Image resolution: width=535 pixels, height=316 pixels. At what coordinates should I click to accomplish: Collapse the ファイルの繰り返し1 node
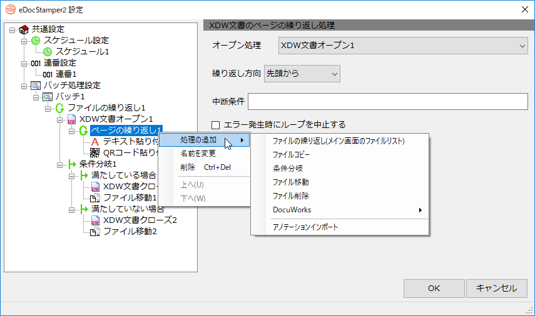pyautogui.click(x=48, y=109)
